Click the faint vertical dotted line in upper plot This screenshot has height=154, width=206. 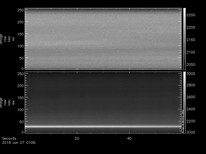tap(104, 38)
